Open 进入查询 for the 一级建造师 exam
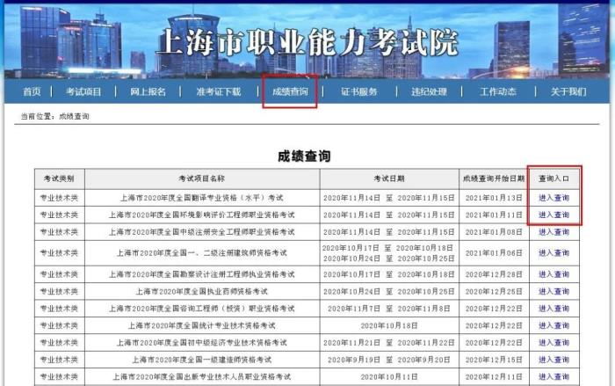The width and height of the screenshot is (615, 386). (x=553, y=360)
